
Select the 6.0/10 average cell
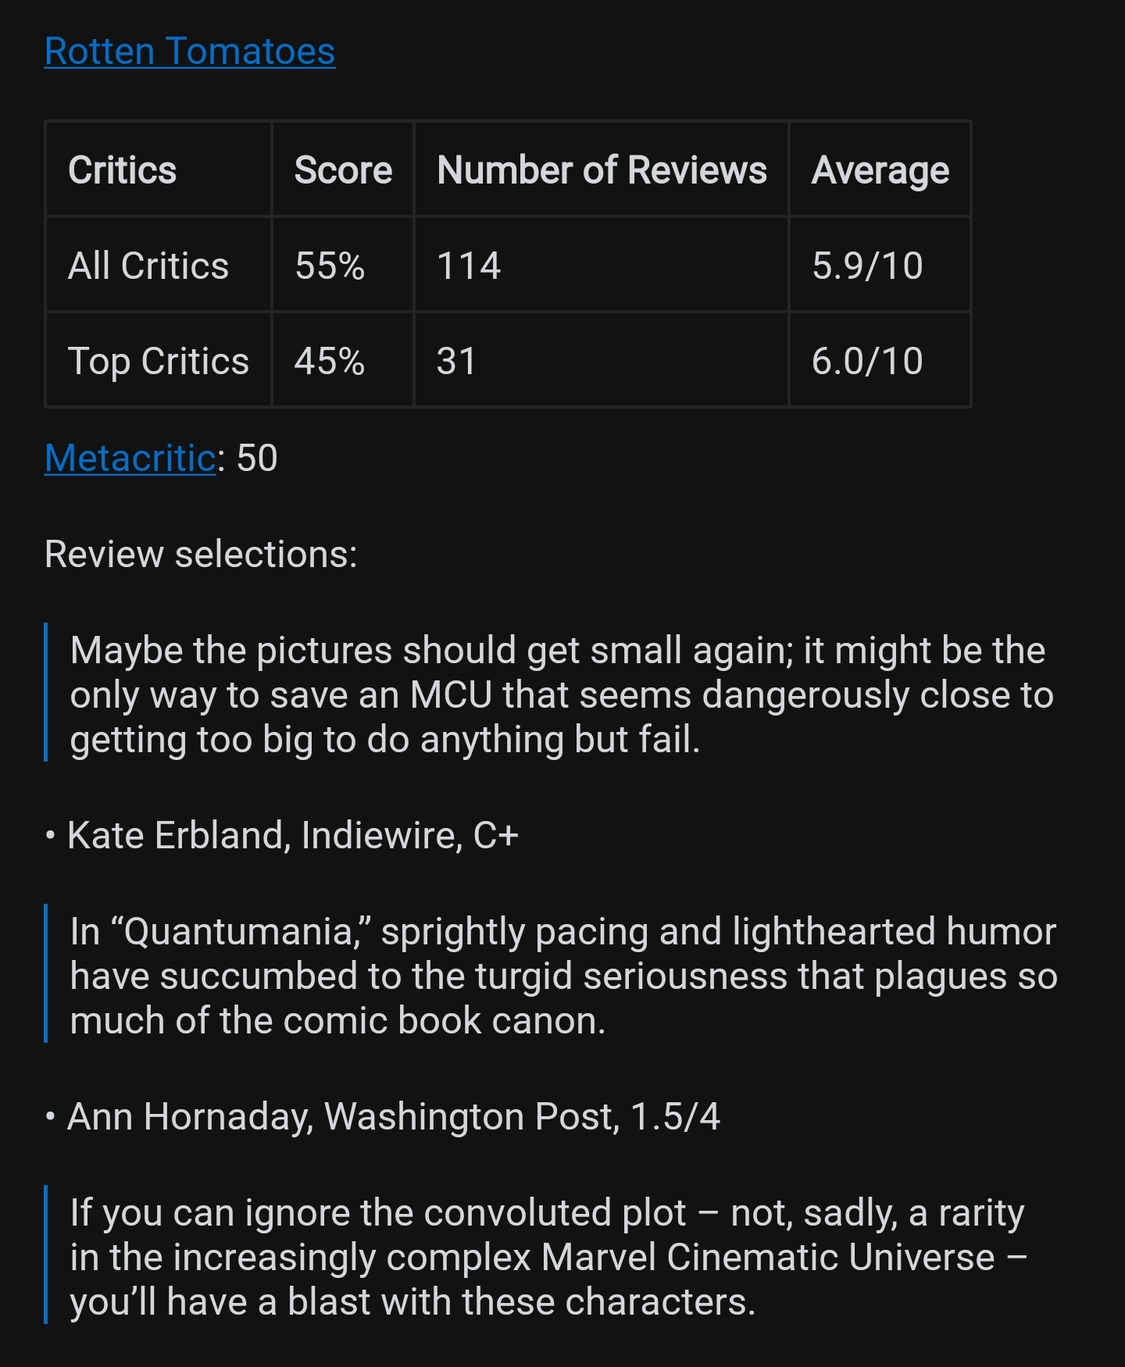click(x=867, y=361)
